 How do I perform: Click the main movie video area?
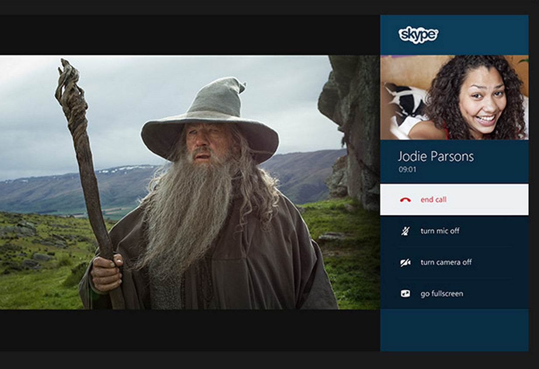tap(190, 182)
